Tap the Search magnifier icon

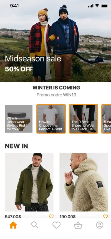click(35, 225)
